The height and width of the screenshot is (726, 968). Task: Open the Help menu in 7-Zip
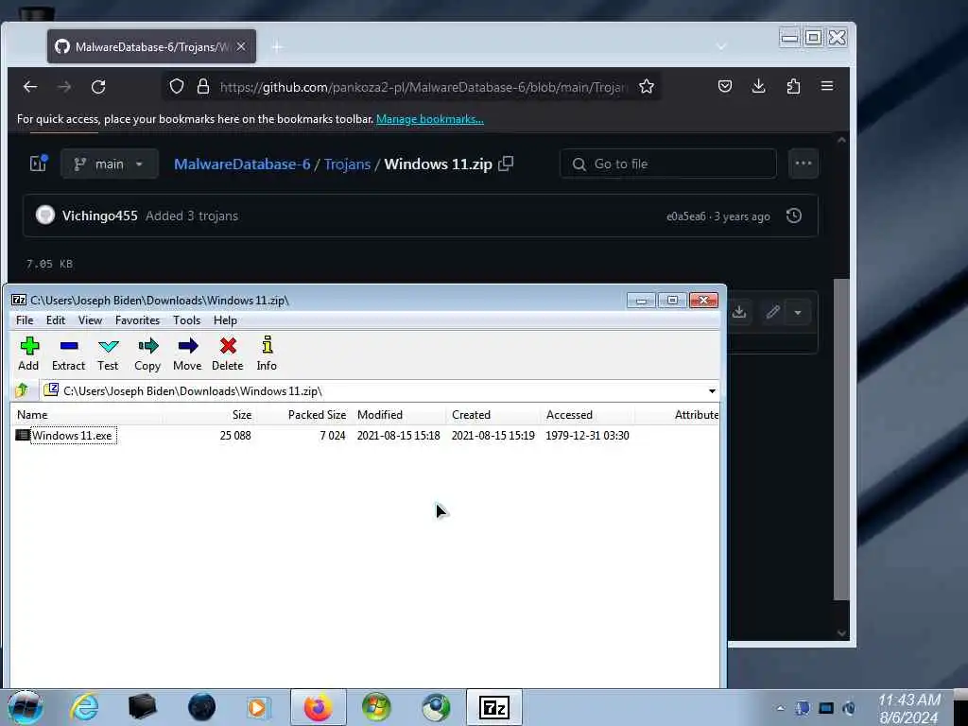point(225,320)
